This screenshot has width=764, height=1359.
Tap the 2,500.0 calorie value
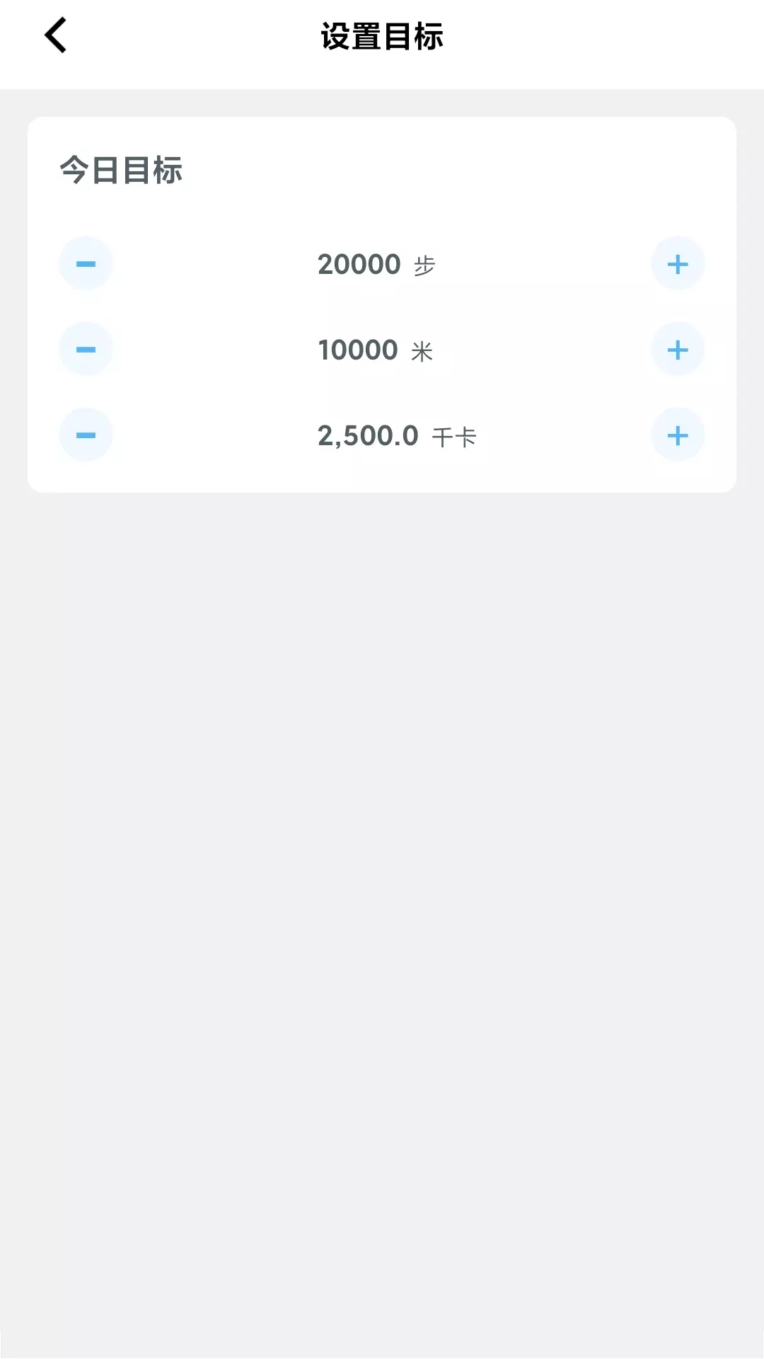tap(368, 435)
